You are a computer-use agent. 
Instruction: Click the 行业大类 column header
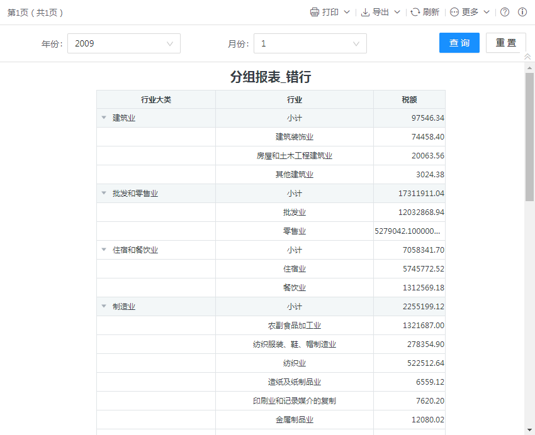coord(156,100)
